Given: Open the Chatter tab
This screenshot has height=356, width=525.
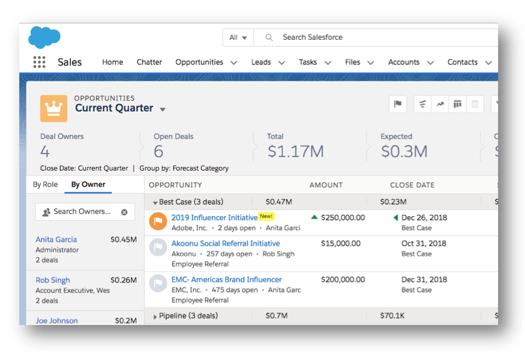Looking at the screenshot, I should pos(149,62).
